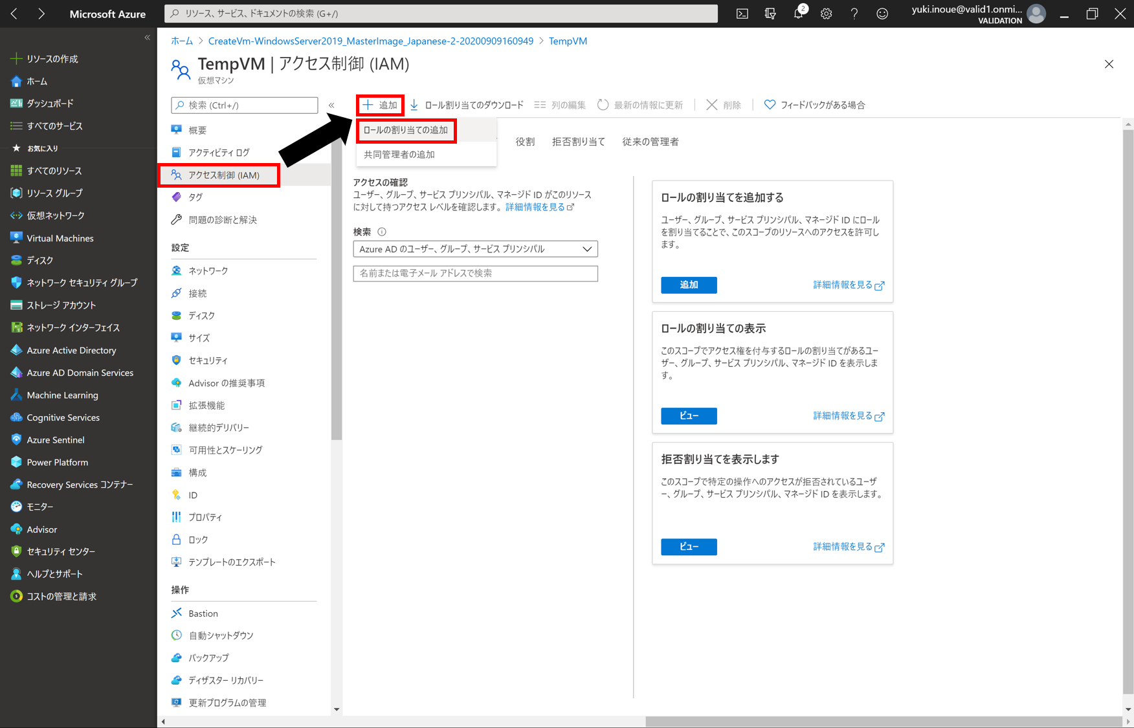Viewport: 1134px width, 728px height.
Task: Click TempVM breadcrumb link
Action: pyautogui.click(x=568, y=41)
